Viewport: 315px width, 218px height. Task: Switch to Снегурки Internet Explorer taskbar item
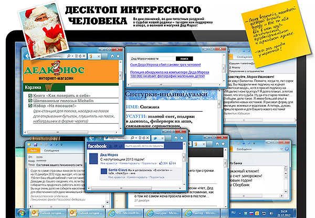tap(163, 213)
